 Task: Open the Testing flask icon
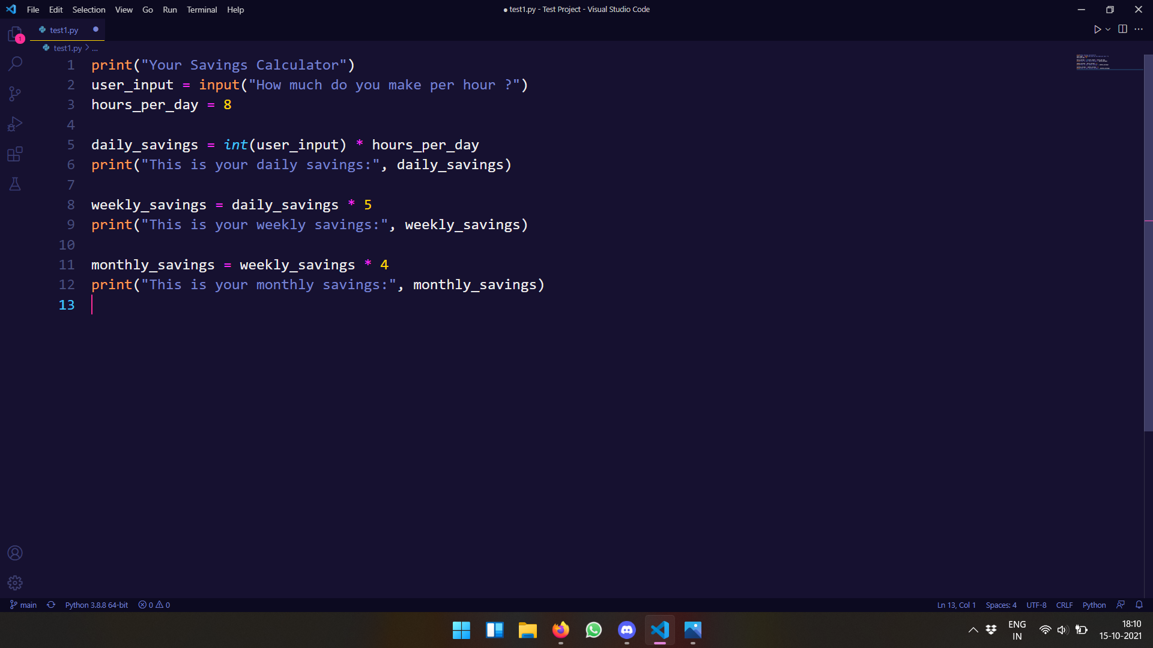click(x=15, y=184)
